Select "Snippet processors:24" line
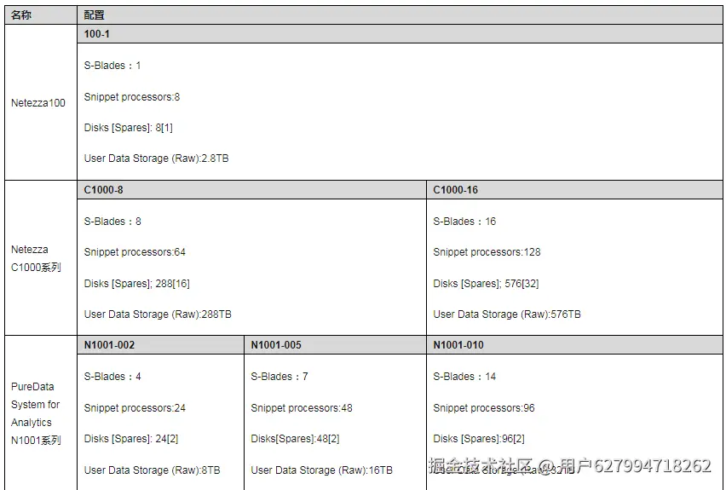The image size is (726, 490). click(x=135, y=408)
